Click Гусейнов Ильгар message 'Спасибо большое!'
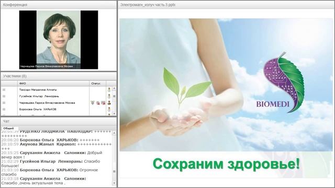Viewport: 335px width, 188px height. coord(51,163)
